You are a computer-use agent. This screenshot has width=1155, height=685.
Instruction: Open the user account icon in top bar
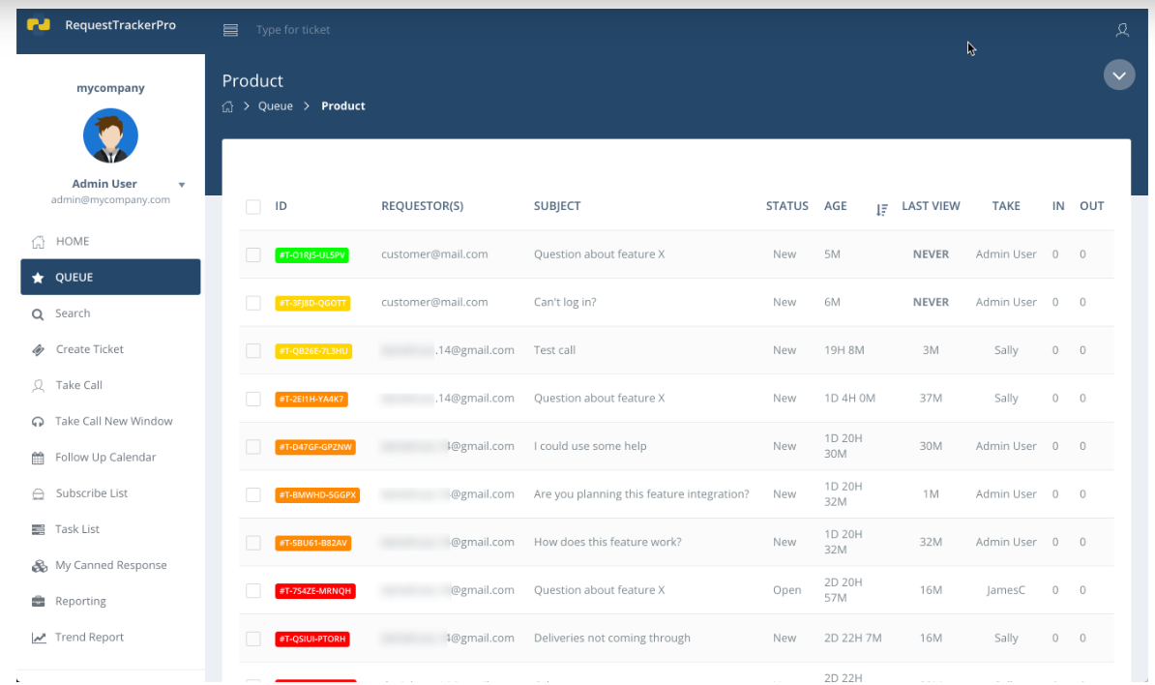point(1122,30)
